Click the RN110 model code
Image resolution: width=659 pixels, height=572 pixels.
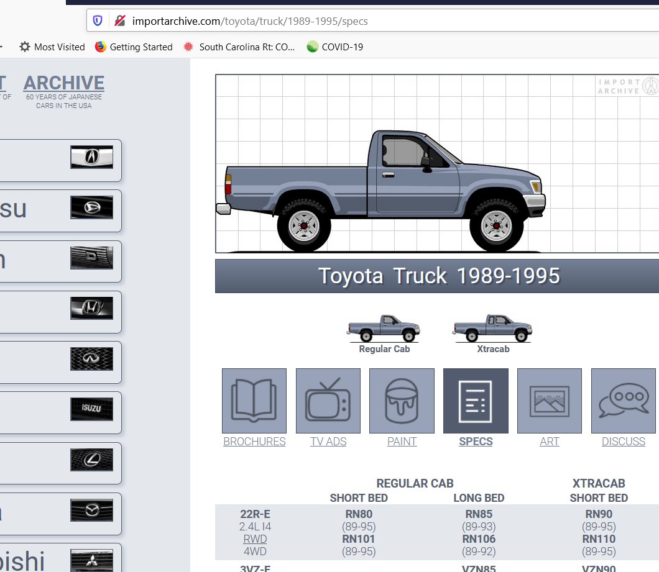tap(599, 539)
